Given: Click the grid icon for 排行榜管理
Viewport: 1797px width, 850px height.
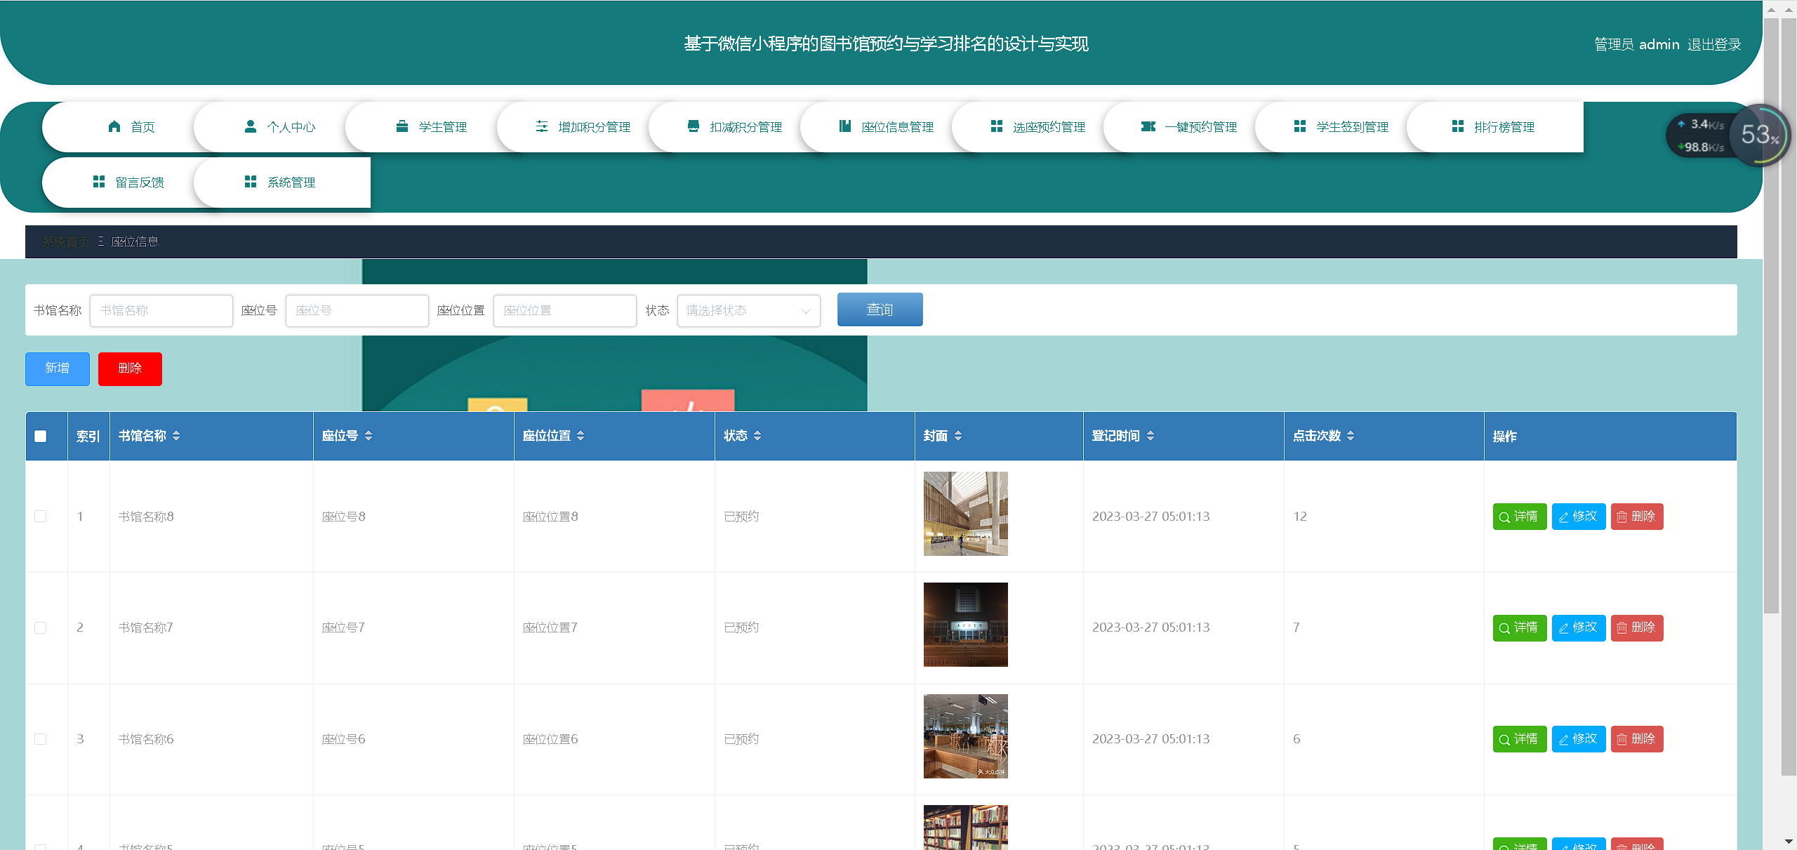Looking at the screenshot, I should [1458, 126].
